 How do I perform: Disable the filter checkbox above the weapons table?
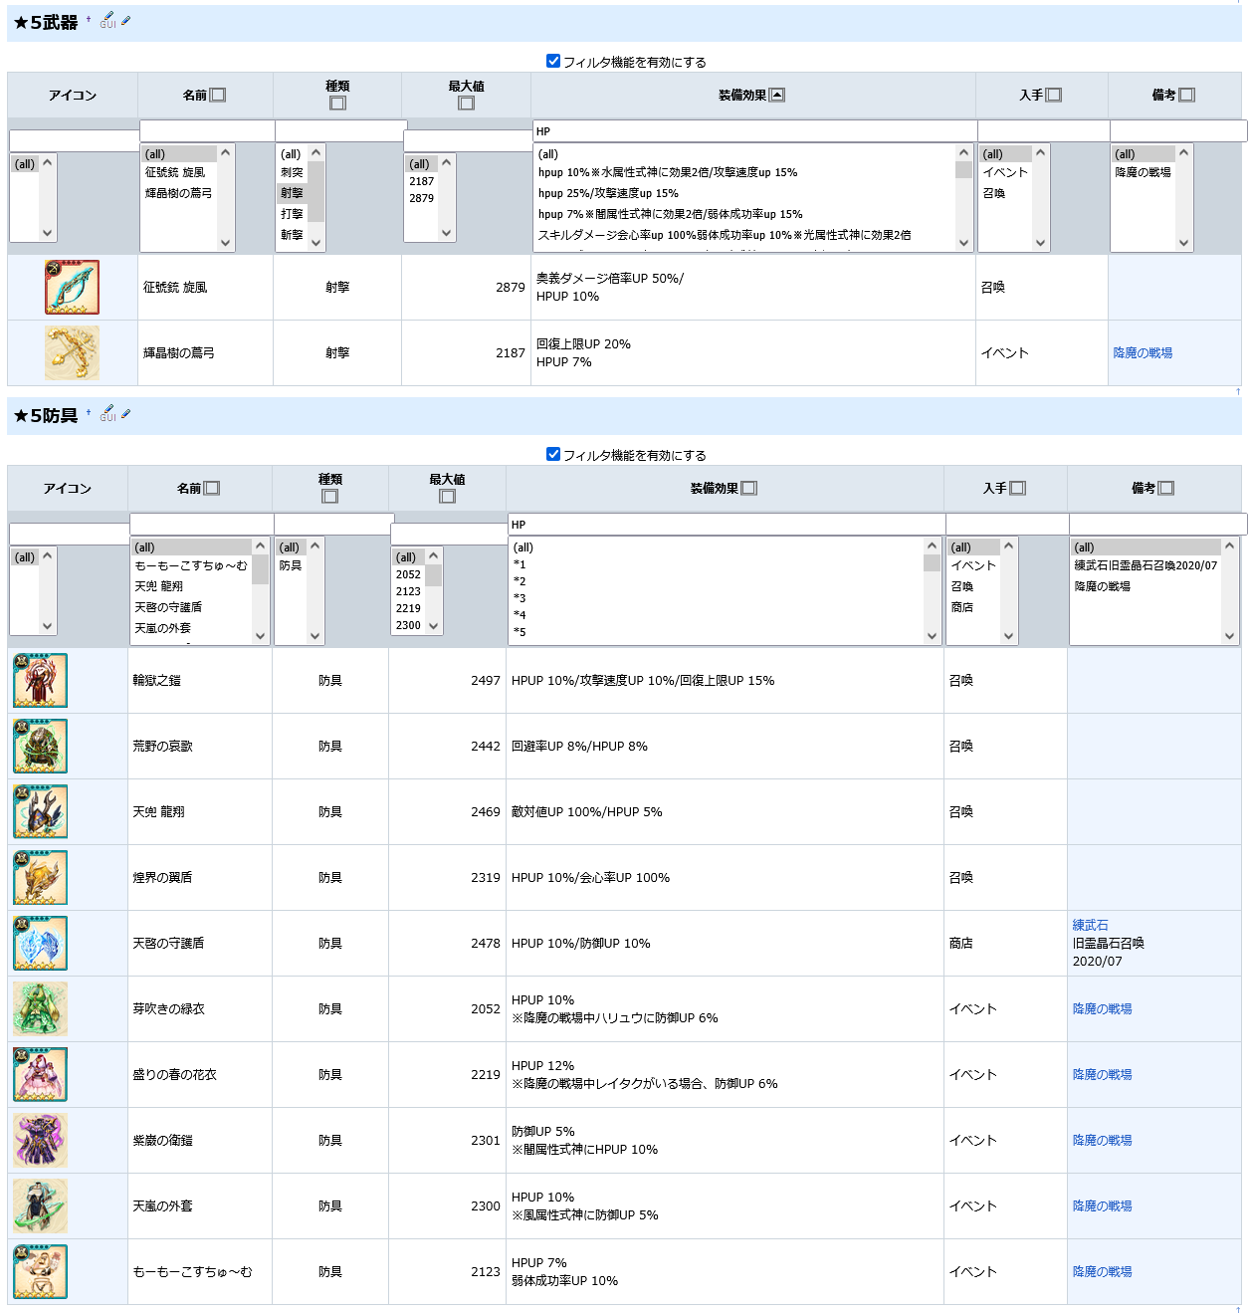(x=553, y=61)
